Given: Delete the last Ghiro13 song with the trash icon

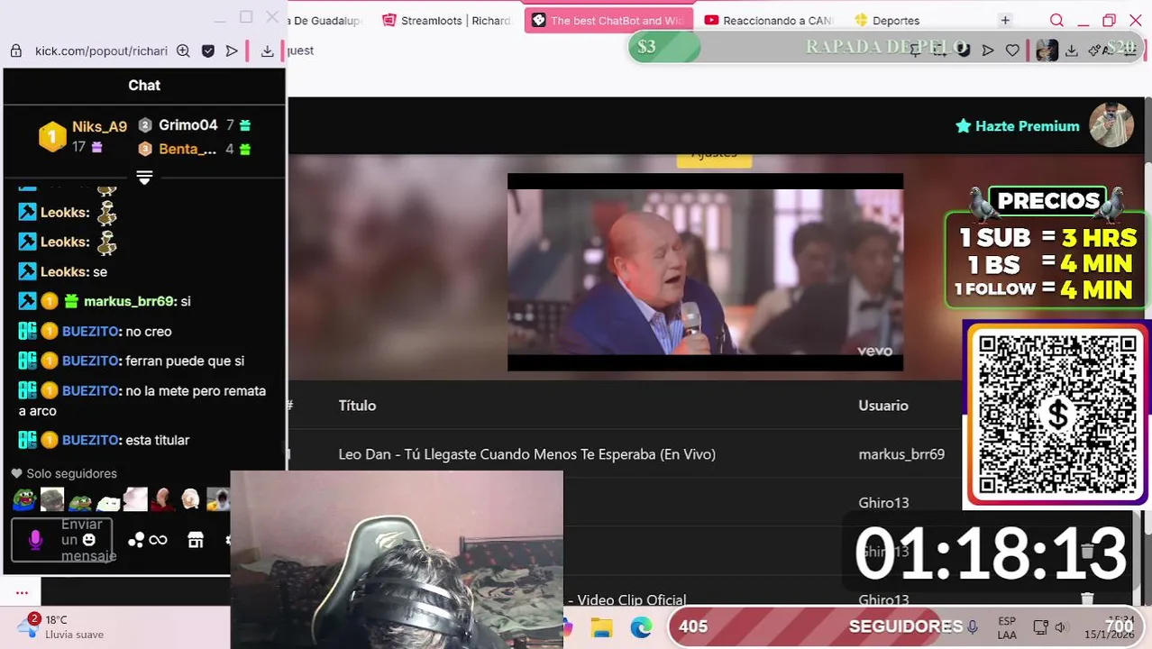Looking at the screenshot, I should coord(1087,599).
